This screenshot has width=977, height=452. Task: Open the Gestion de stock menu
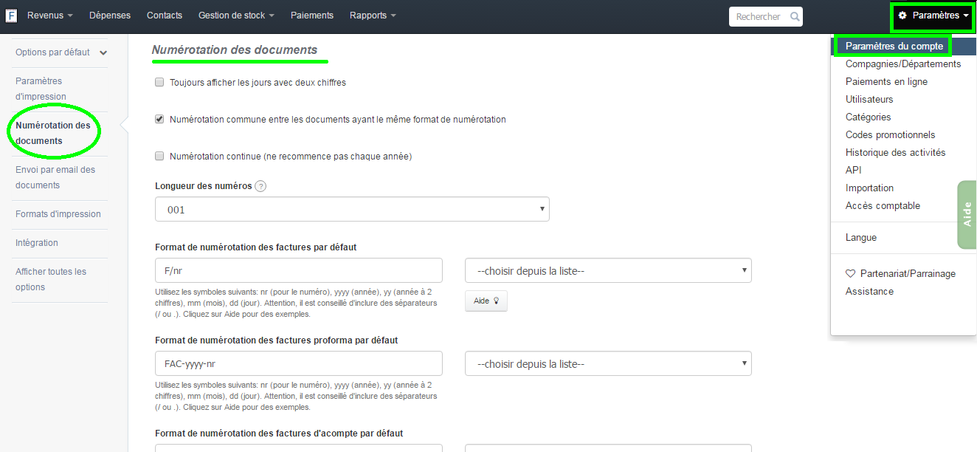coord(236,16)
